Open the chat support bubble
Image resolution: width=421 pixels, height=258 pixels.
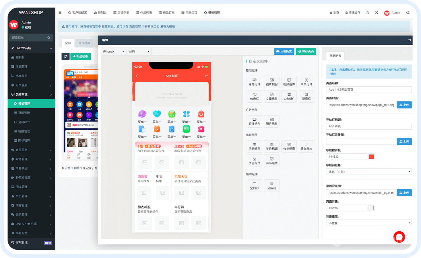point(399,237)
